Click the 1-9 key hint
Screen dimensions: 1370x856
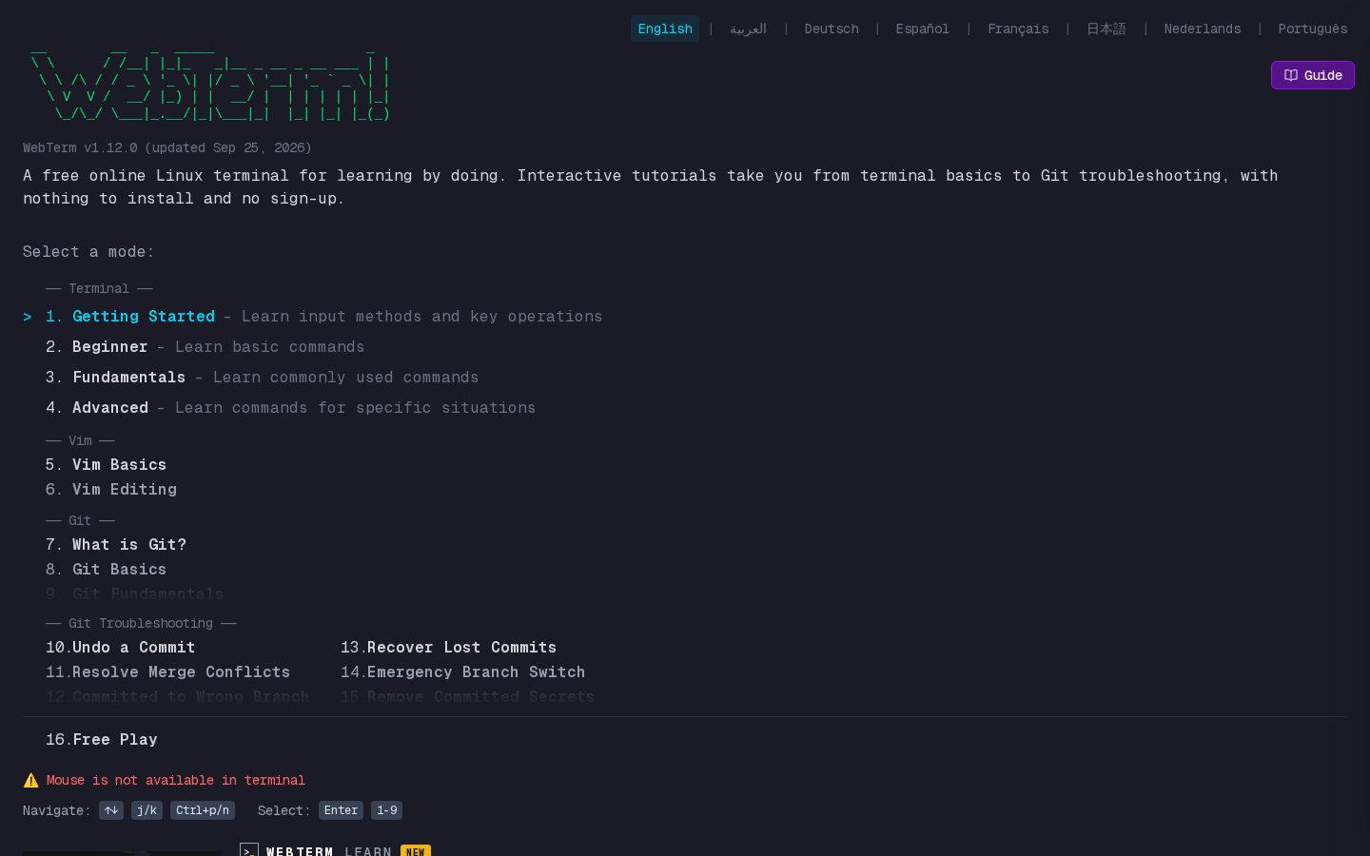tap(386, 810)
